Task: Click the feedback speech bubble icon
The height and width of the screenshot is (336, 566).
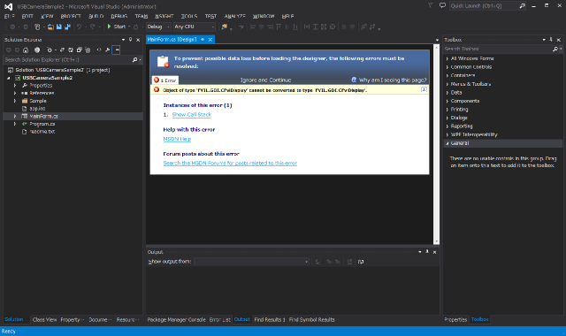Action: tap(442, 6)
